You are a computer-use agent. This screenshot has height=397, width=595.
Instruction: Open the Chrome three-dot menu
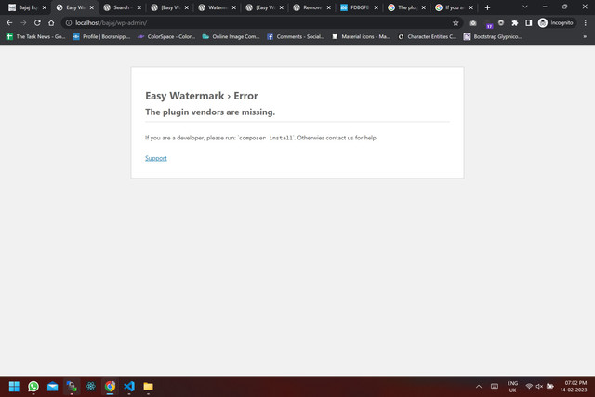click(x=586, y=22)
